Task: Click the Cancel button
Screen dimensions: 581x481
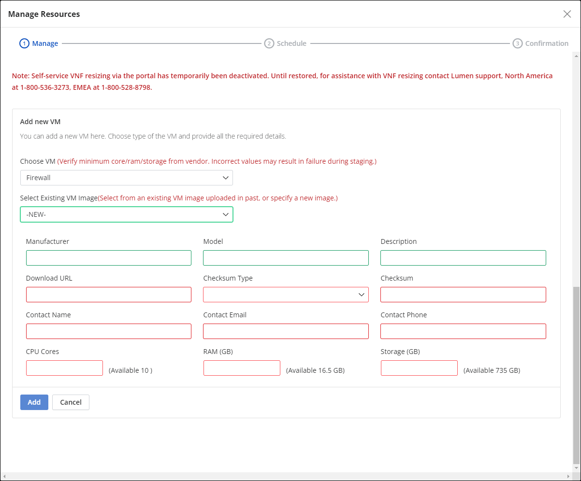Action: pos(71,402)
